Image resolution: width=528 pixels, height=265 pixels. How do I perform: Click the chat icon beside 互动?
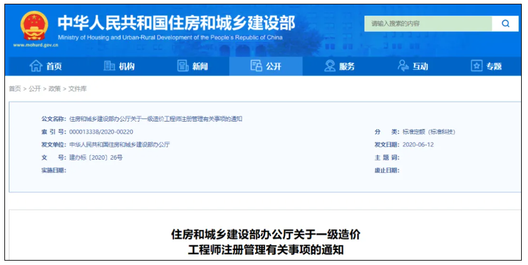pos(403,66)
